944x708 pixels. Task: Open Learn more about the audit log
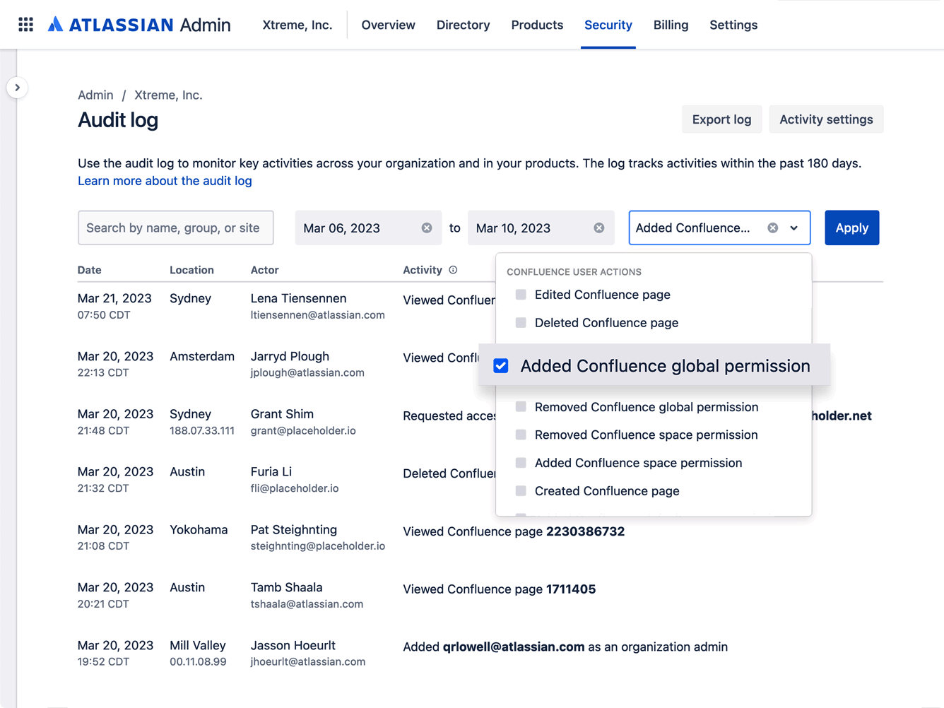(165, 181)
